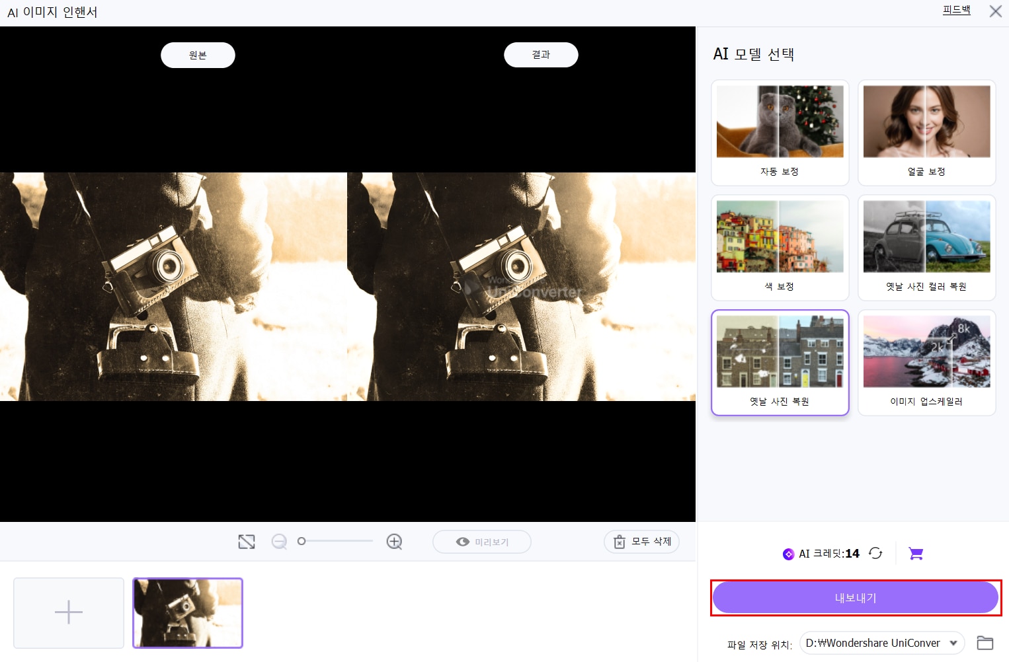1009x662 pixels.
Task: Refresh the AI credit balance
Action: point(875,553)
